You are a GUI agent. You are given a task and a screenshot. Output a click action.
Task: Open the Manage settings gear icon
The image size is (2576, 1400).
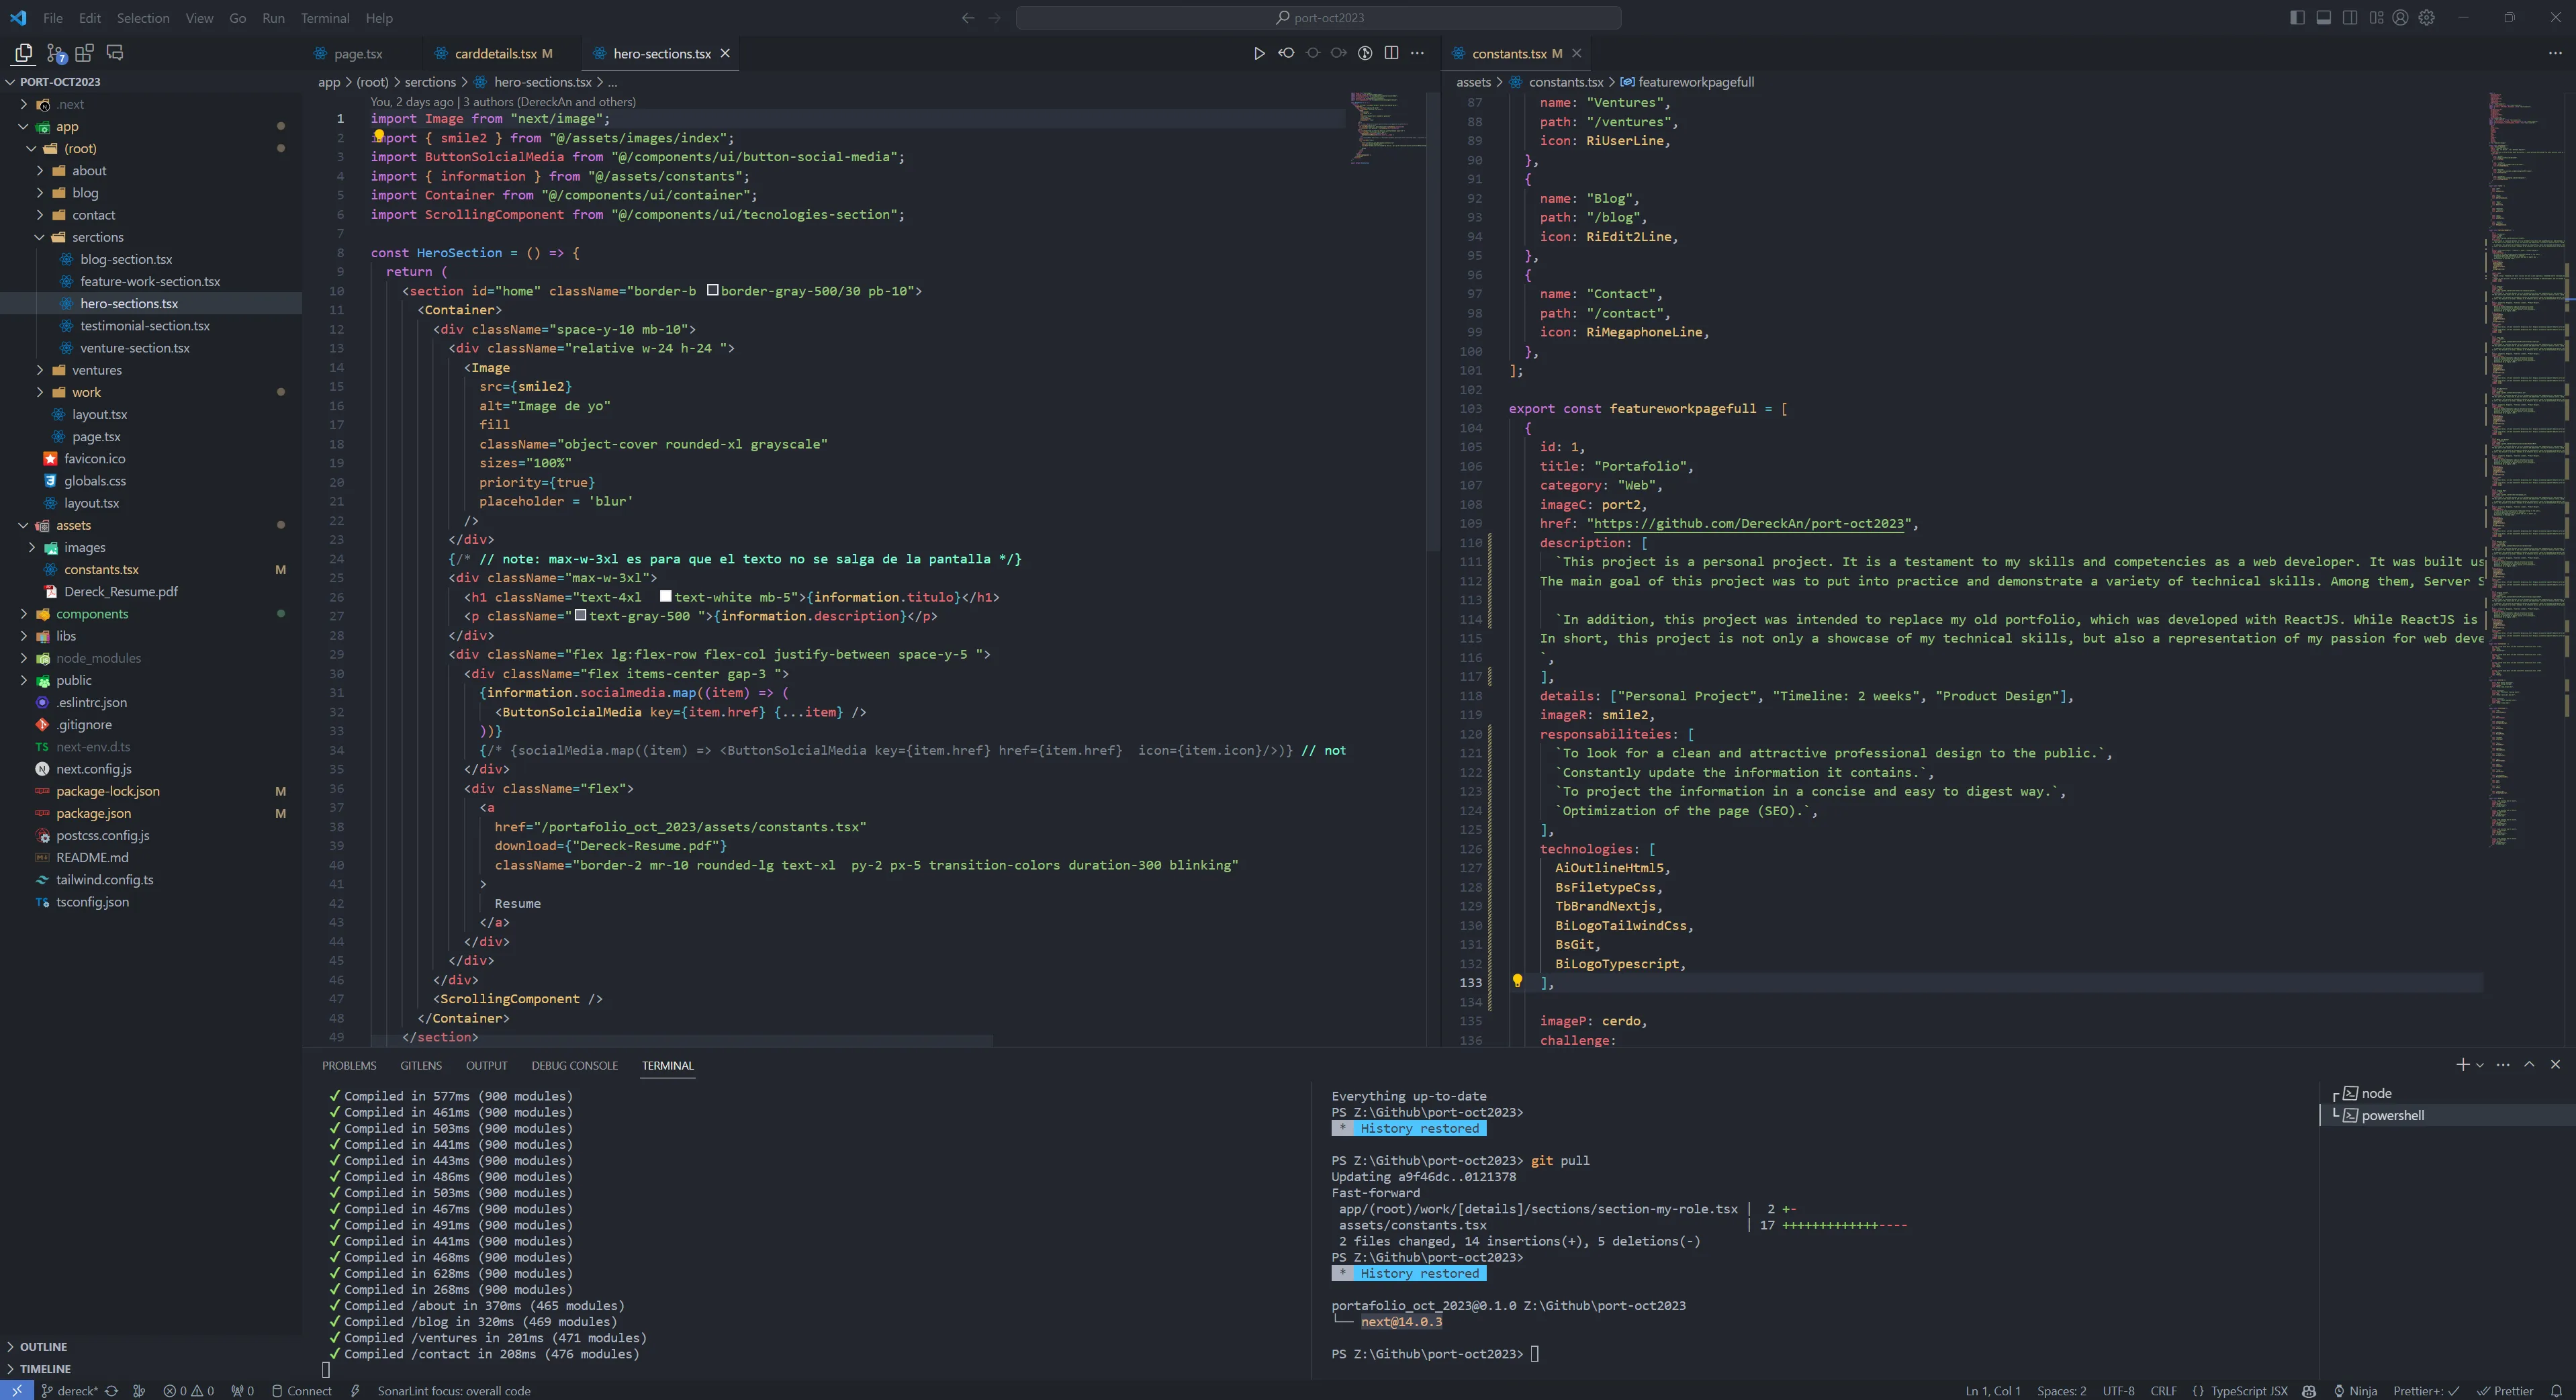[x=2427, y=18]
